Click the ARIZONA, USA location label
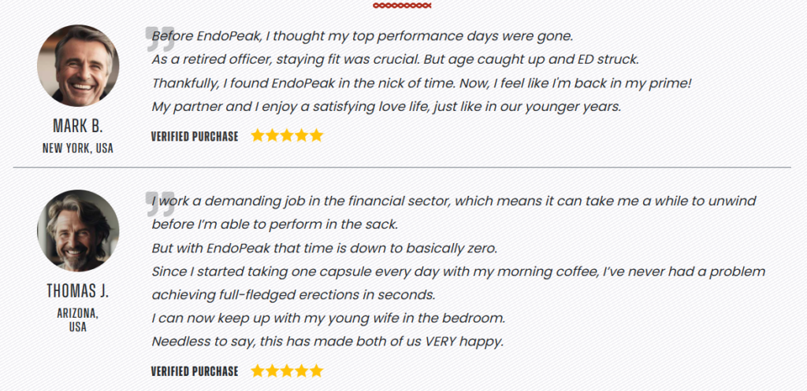 pos(78,319)
